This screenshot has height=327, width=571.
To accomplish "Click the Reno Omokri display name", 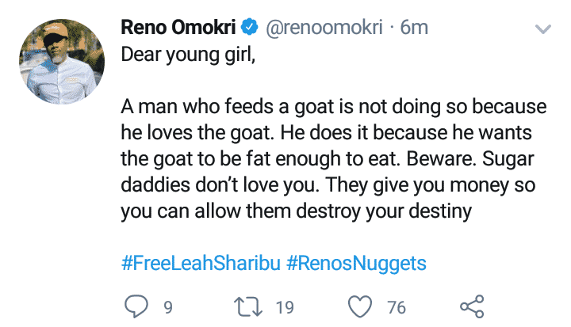I will (179, 28).
